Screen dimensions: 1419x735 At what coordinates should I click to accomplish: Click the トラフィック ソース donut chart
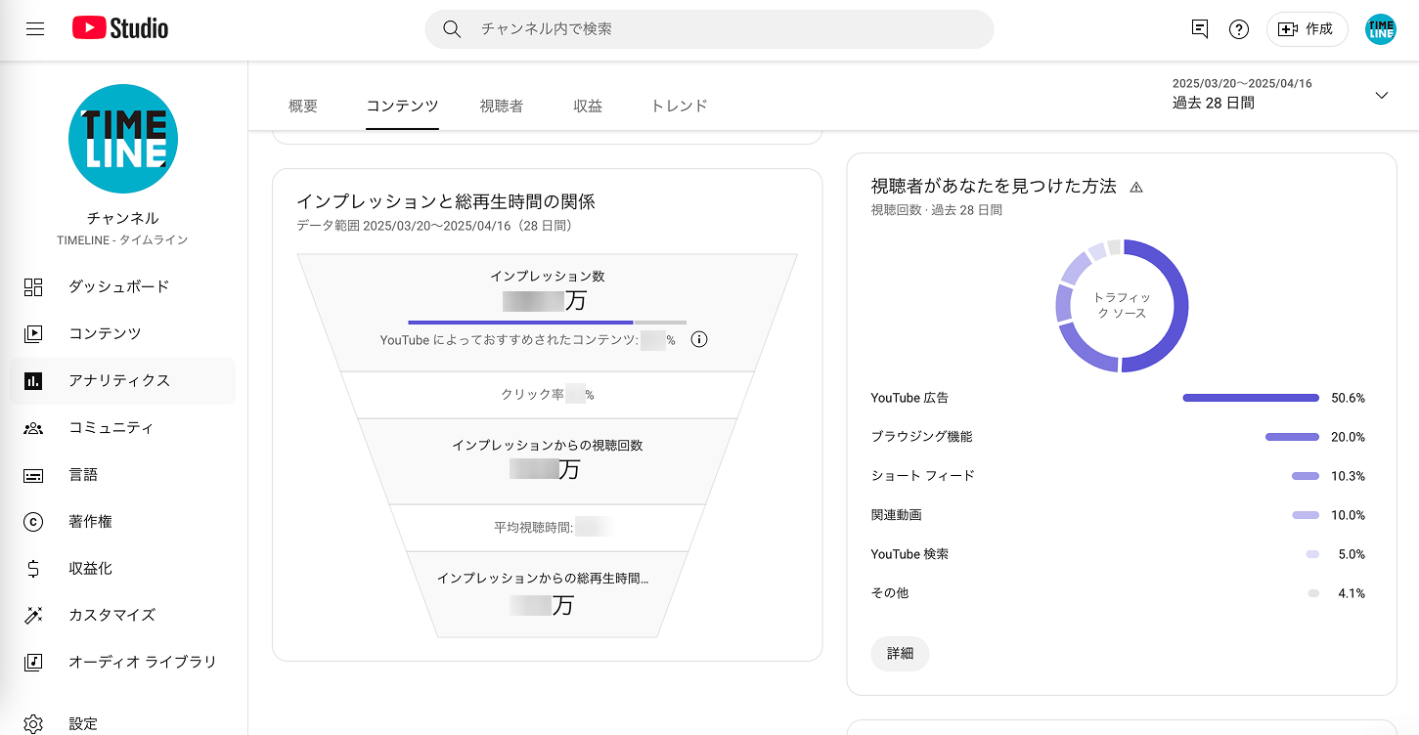pyautogui.click(x=1122, y=306)
